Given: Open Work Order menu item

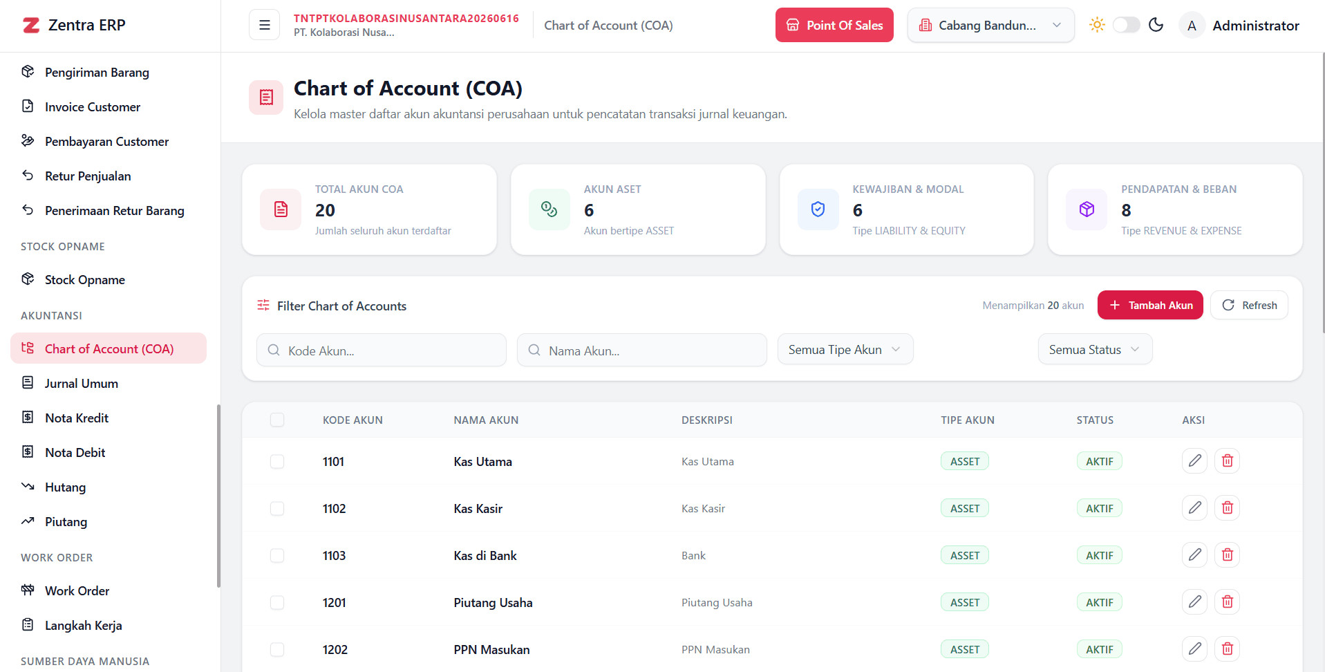Looking at the screenshot, I should point(109,590).
